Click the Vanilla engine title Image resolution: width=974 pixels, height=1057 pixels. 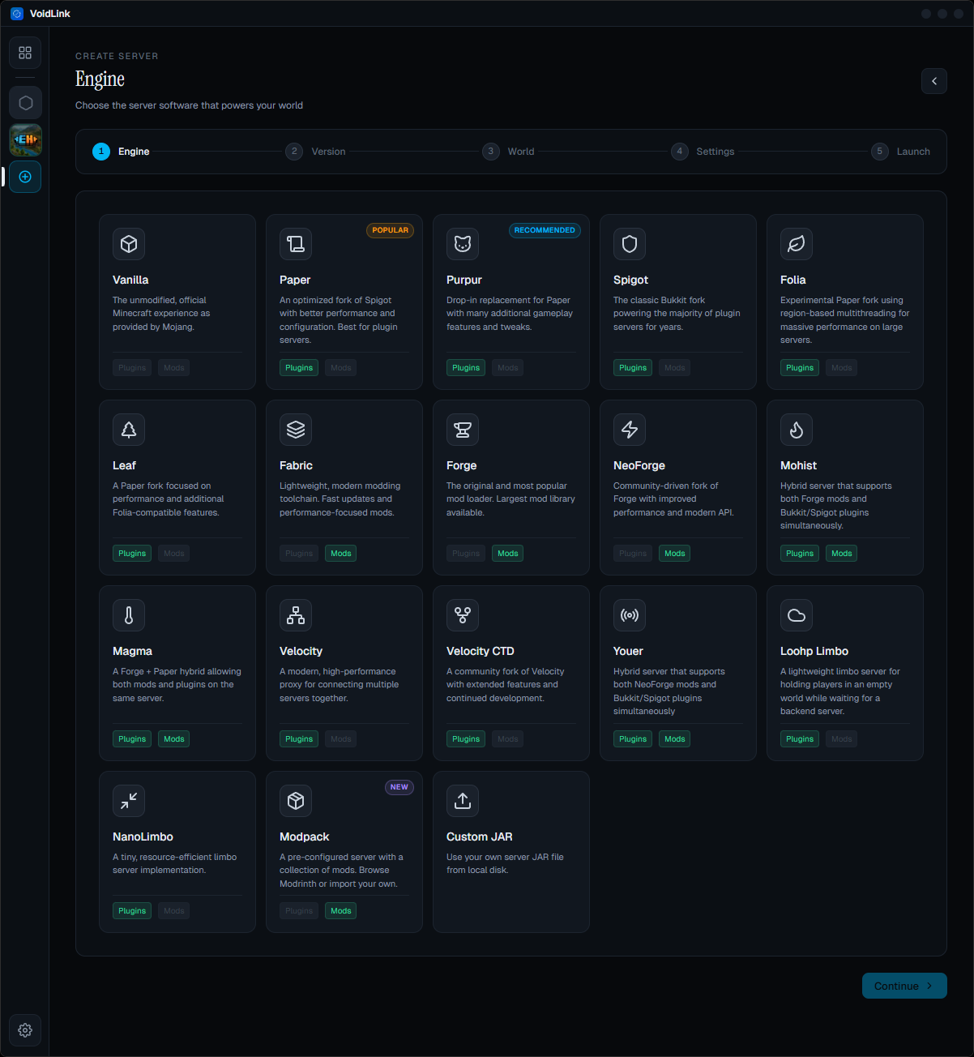tap(130, 280)
